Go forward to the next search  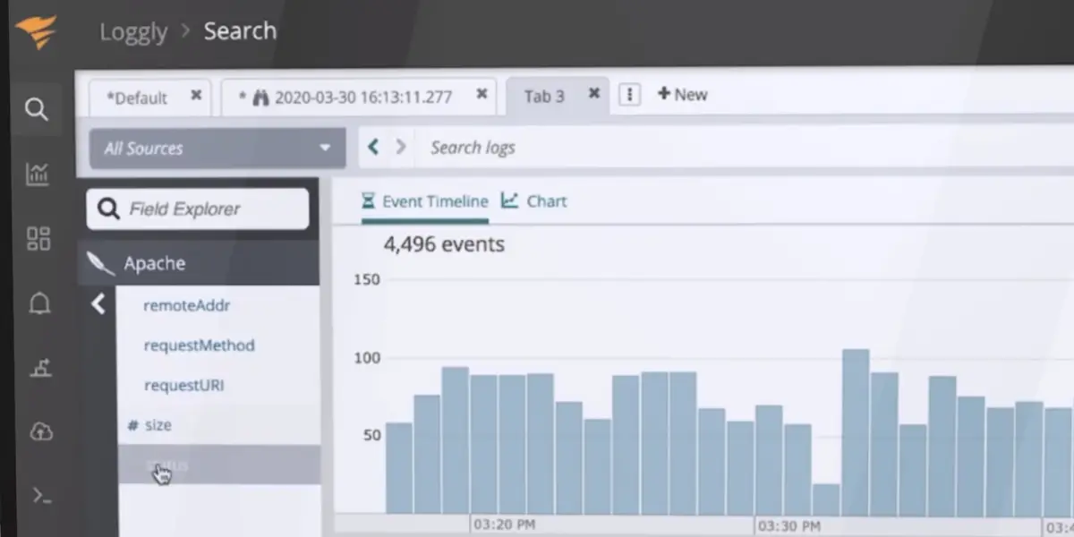[x=400, y=147]
